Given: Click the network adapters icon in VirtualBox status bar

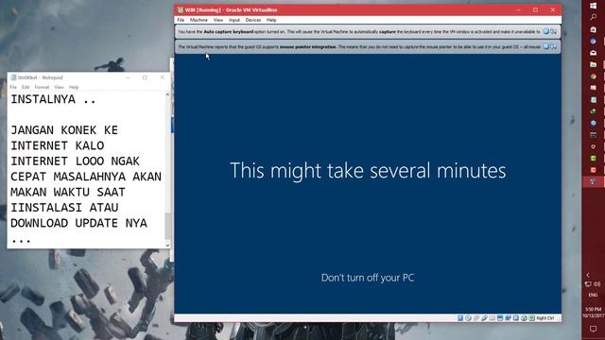Looking at the screenshot, I should click(508, 318).
